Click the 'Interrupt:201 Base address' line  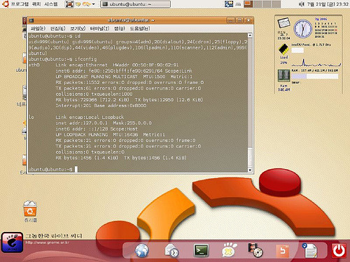pos(101,105)
